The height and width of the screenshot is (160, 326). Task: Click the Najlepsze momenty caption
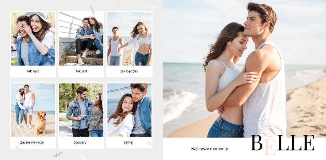(210, 149)
